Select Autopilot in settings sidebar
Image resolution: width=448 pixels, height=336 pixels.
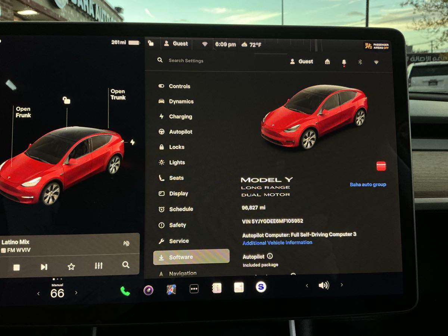180,132
